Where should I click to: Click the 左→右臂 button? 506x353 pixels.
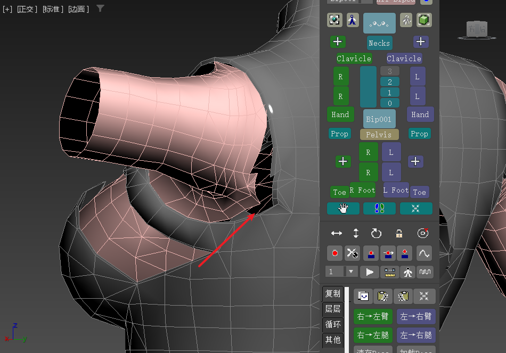[x=416, y=317]
